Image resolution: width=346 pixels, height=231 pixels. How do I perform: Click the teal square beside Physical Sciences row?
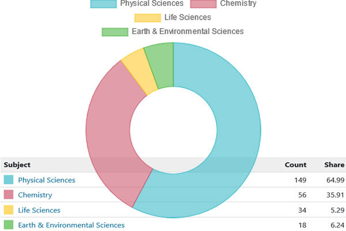tap(8, 180)
